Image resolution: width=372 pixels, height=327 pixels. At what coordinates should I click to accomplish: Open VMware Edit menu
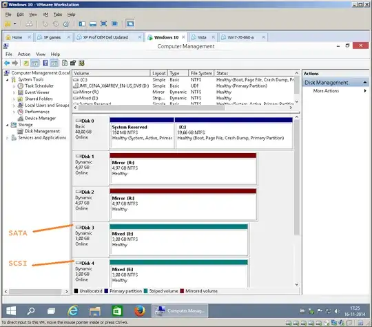click(x=20, y=14)
